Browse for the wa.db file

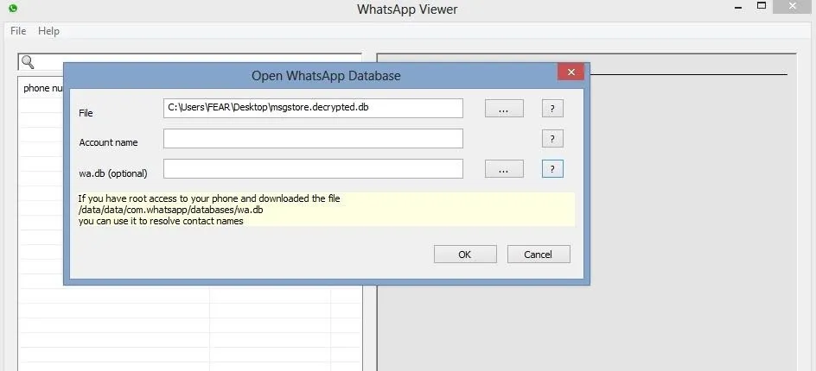point(504,169)
